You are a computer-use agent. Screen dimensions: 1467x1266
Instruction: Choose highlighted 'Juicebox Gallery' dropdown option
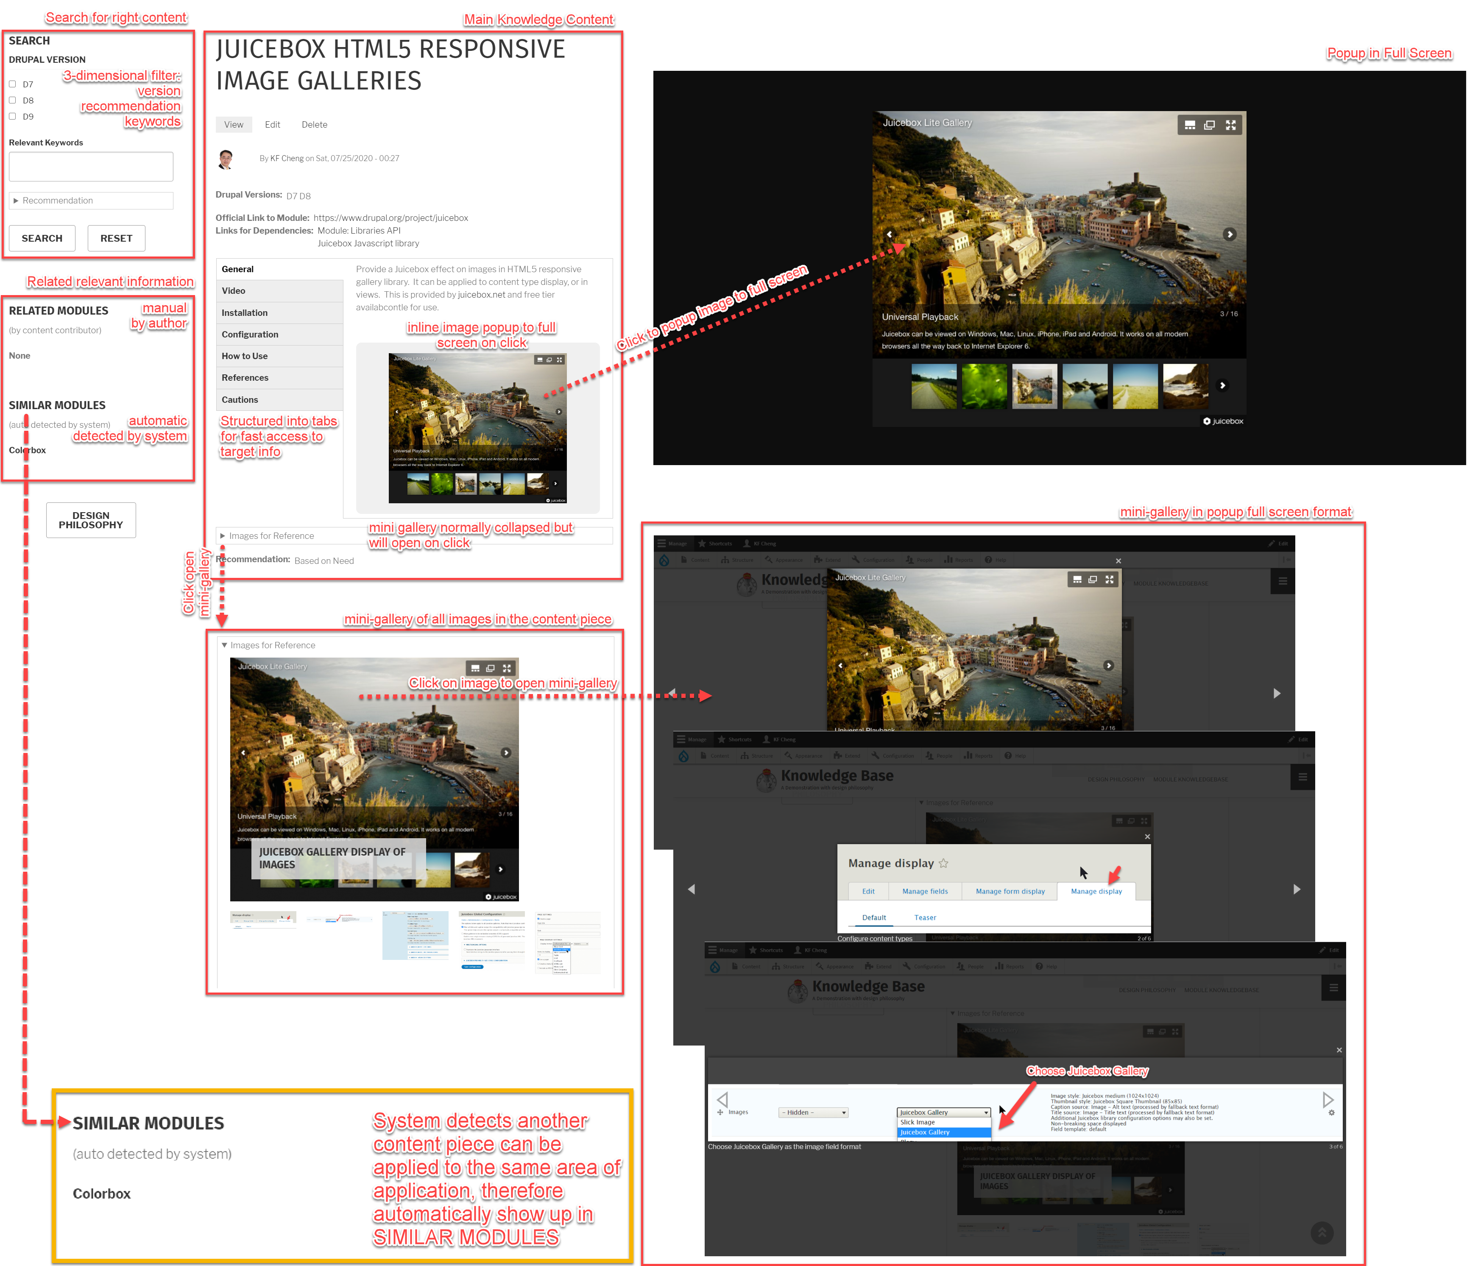[x=944, y=1132]
